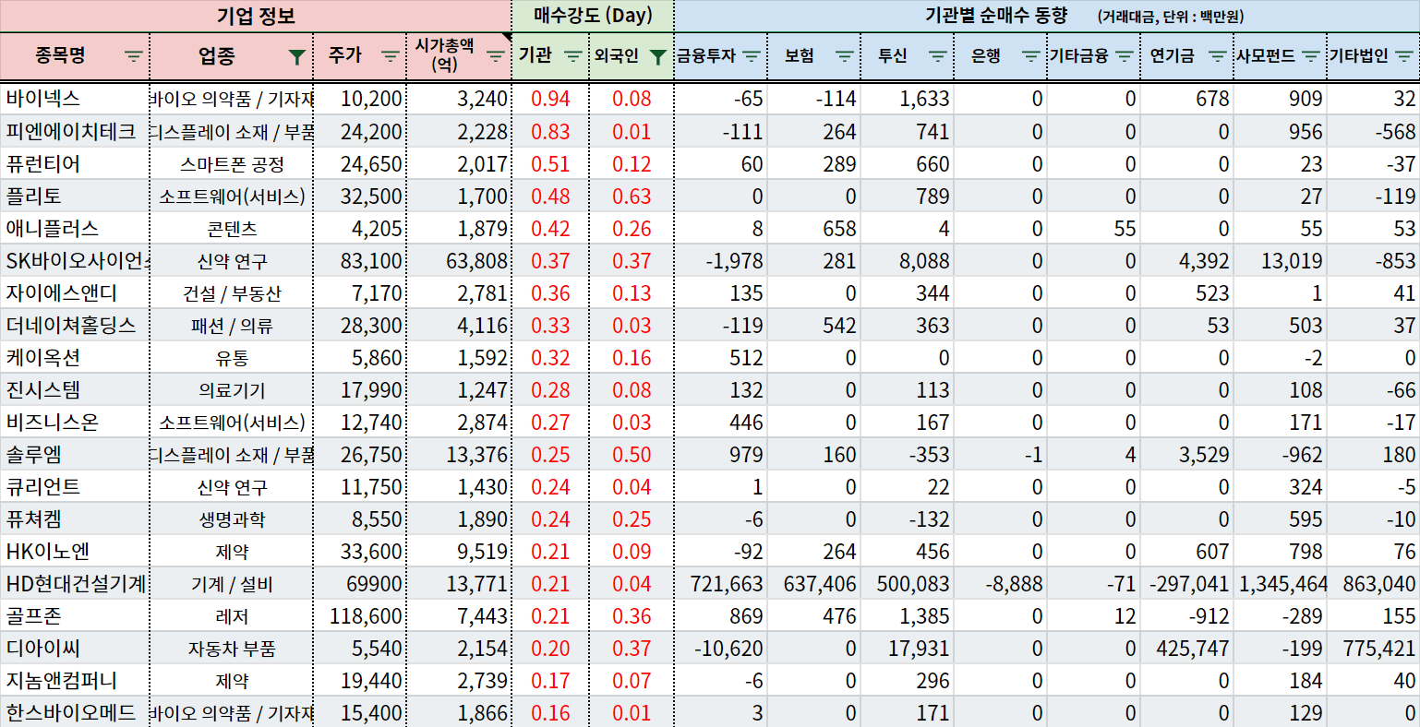Open the 은행 column filter
The height and width of the screenshot is (727, 1420).
1031,56
